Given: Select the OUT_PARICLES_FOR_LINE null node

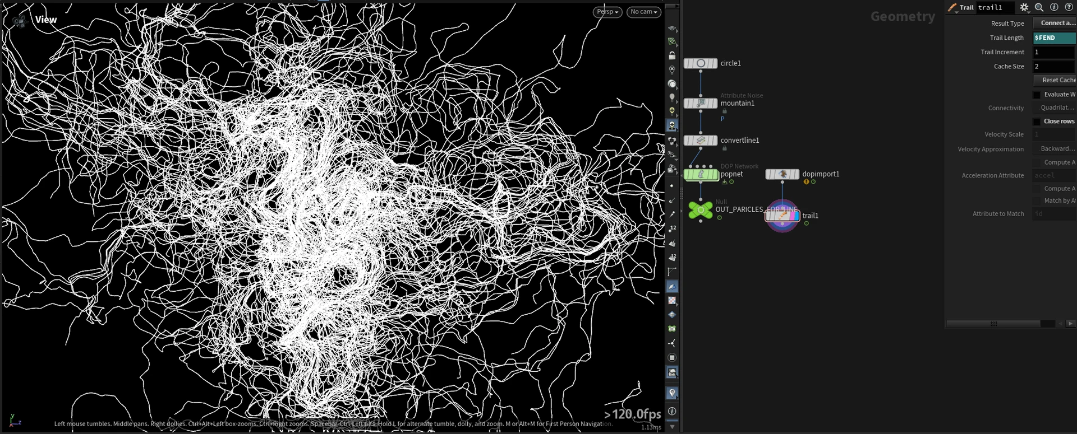Looking at the screenshot, I should (x=701, y=210).
